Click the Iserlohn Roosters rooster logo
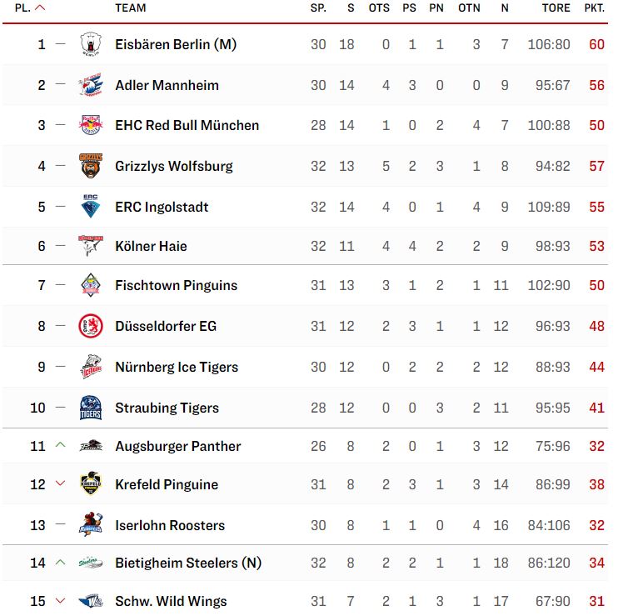This screenshot has height=616, width=623. pos(91,524)
